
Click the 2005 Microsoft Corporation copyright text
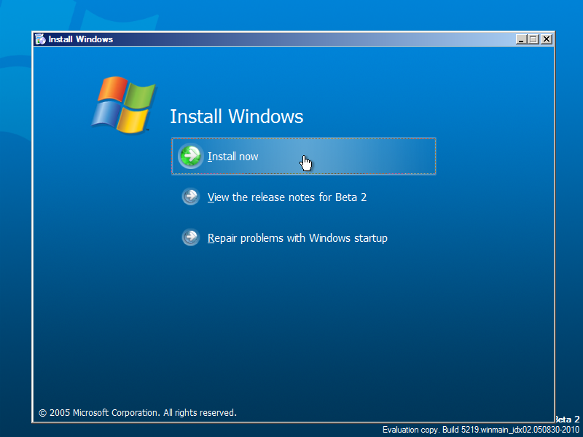(x=138, y=412)
